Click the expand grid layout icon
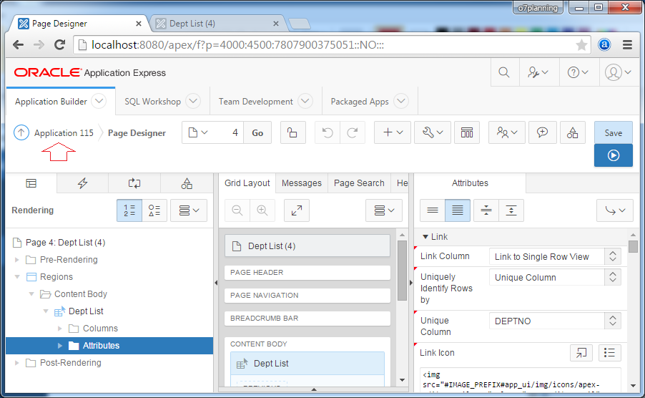 [x=297, y=210]
